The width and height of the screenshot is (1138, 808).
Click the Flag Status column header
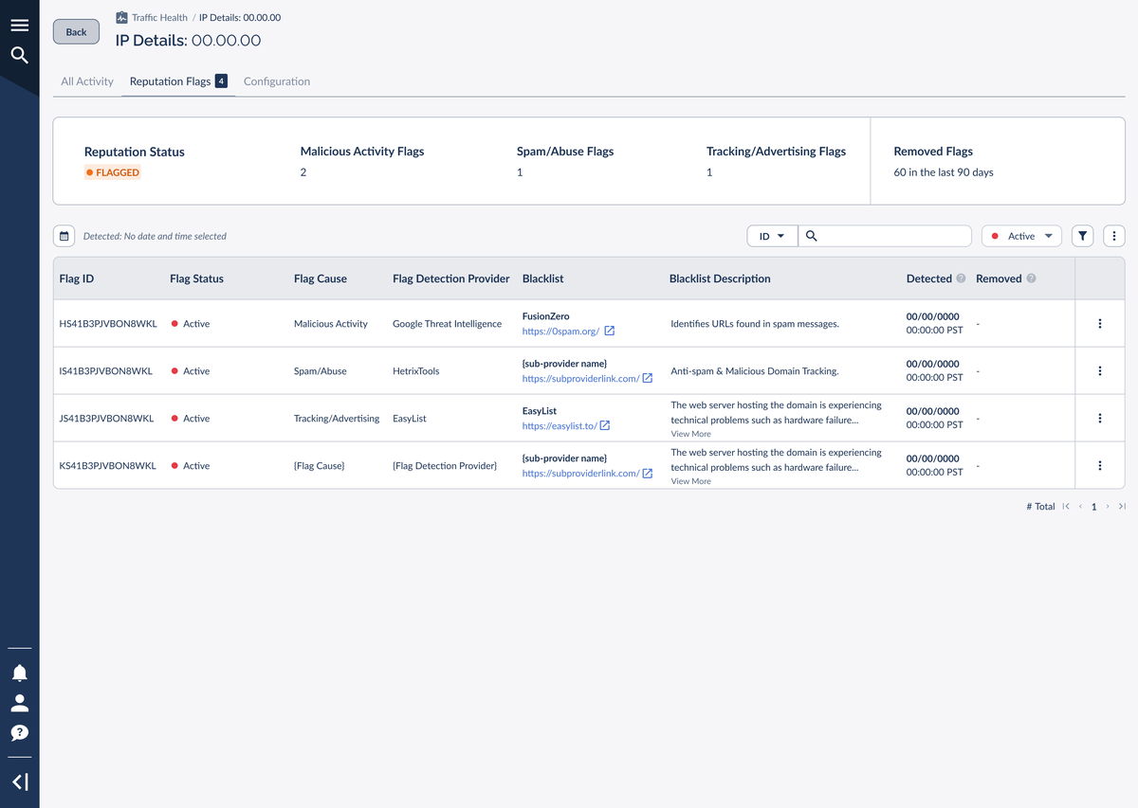pos(196,278)
